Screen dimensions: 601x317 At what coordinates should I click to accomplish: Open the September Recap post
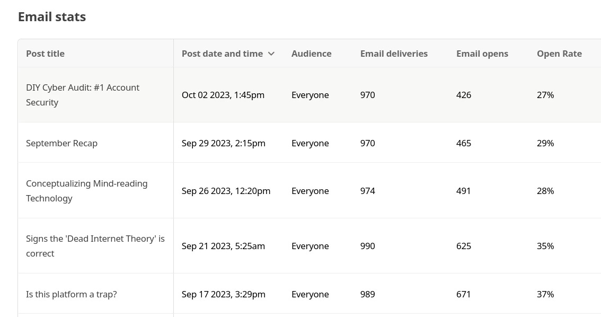[61, 143]
